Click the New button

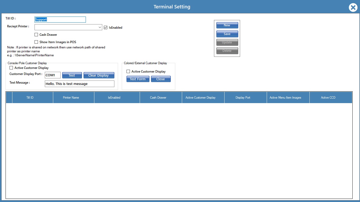point(227,25)
